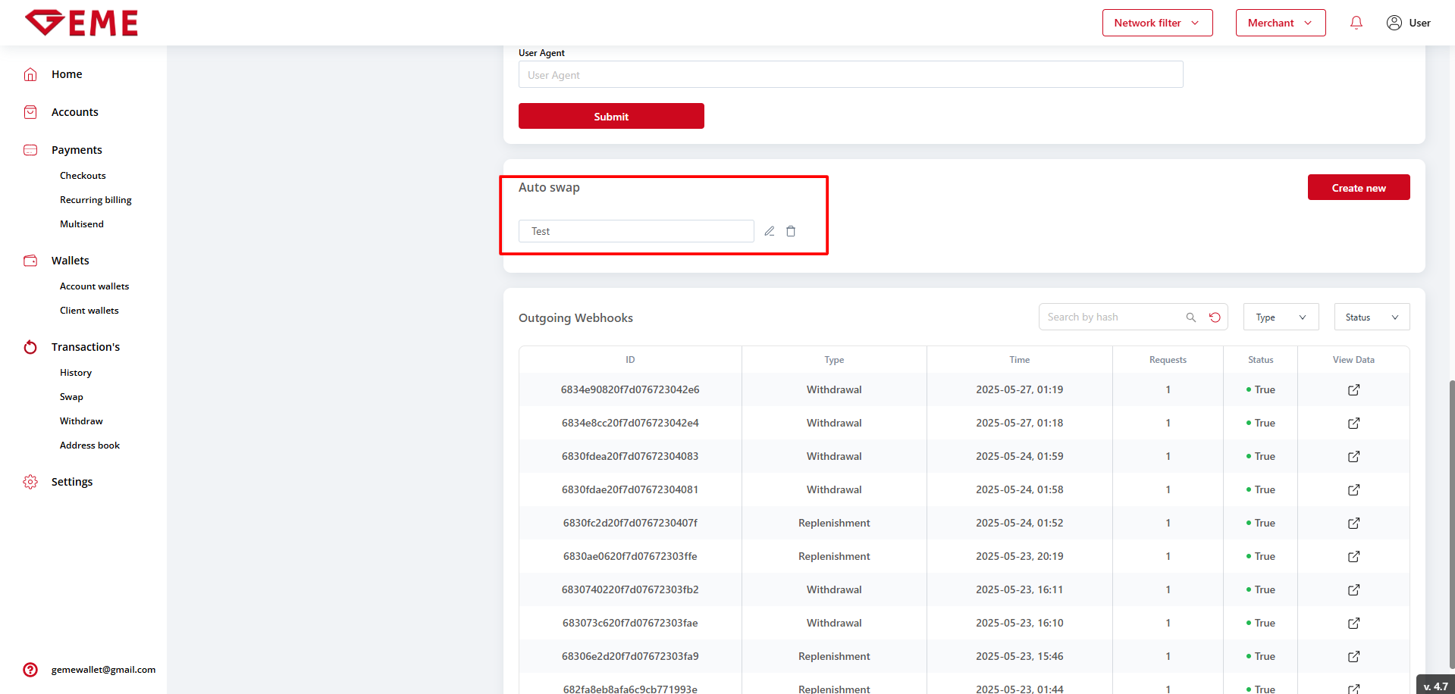The image size is (1455, 694).
Task: Click the search magnifier icon
Action: [1191, 317]
